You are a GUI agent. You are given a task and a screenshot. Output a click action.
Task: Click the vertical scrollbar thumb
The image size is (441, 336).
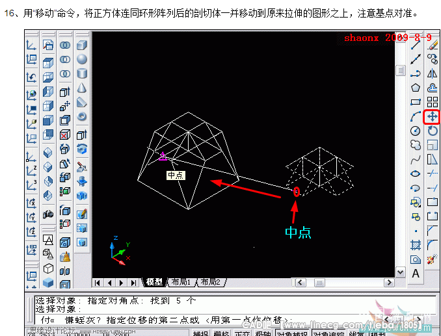pos(400,71)
